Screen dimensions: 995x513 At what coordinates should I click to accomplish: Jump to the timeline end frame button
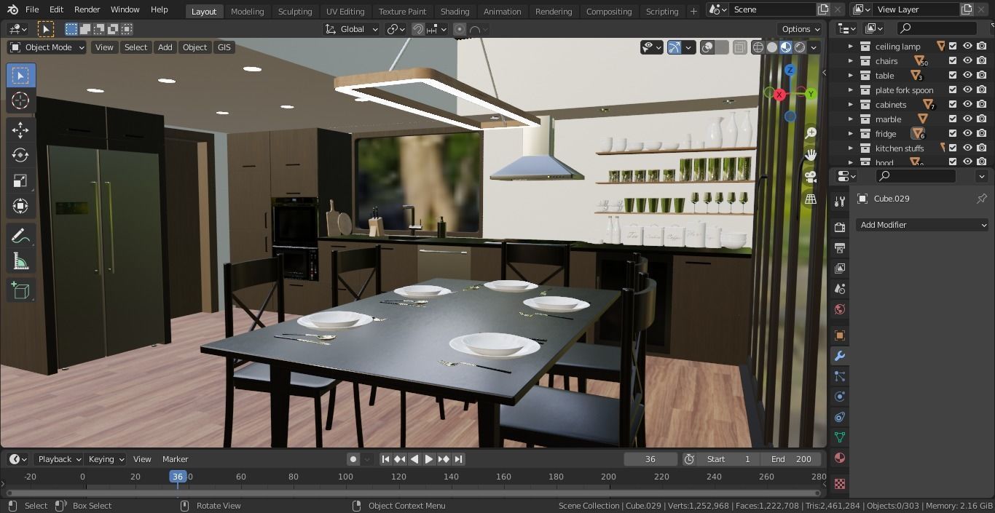pos(458,459)
